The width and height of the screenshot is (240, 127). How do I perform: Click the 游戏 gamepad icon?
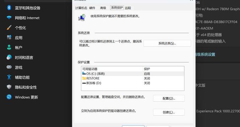pos(9,67)
